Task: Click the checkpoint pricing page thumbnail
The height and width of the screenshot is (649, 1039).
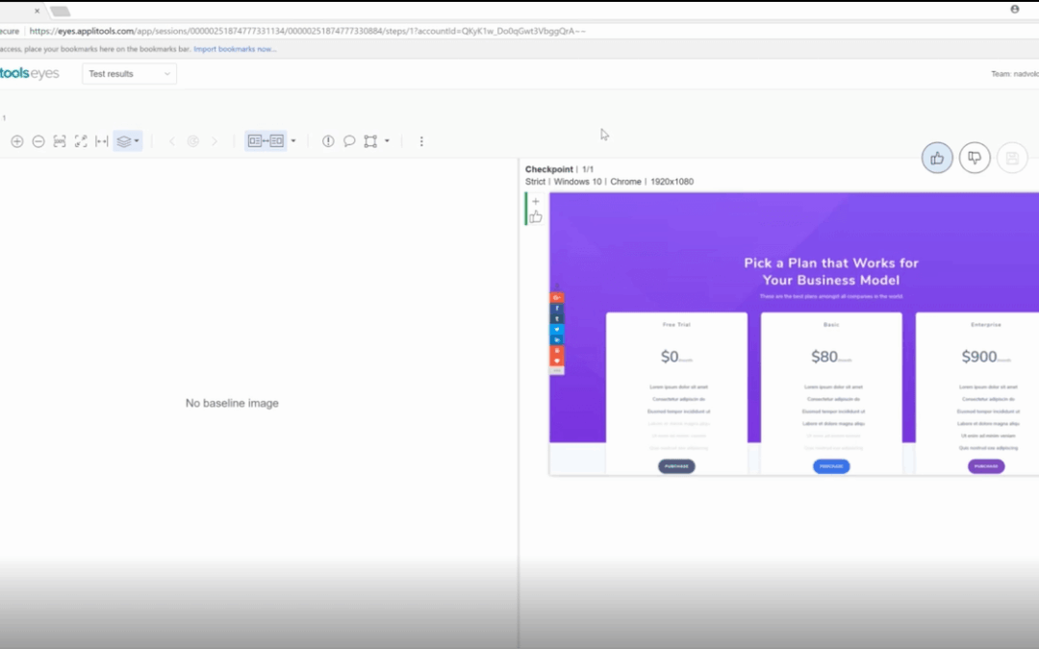Action: 794,334
